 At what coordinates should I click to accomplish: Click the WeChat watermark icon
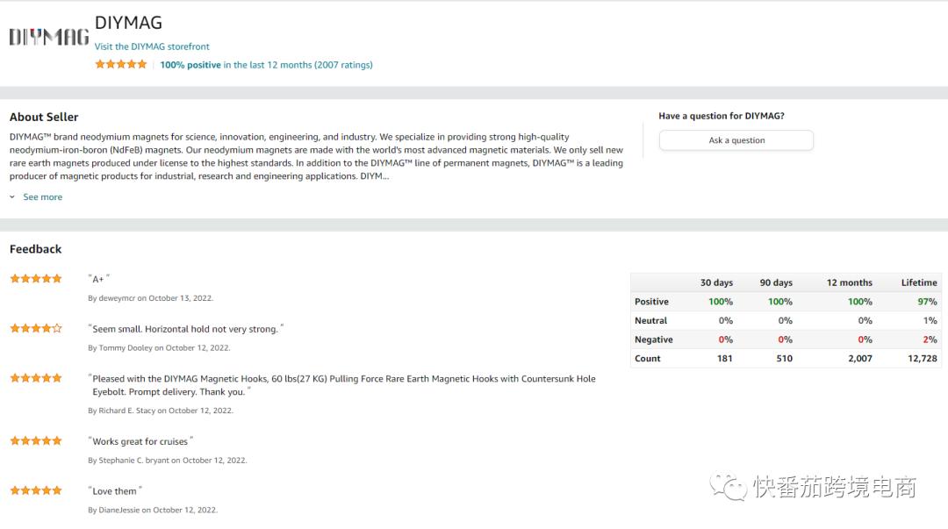(x=729, y=486)
